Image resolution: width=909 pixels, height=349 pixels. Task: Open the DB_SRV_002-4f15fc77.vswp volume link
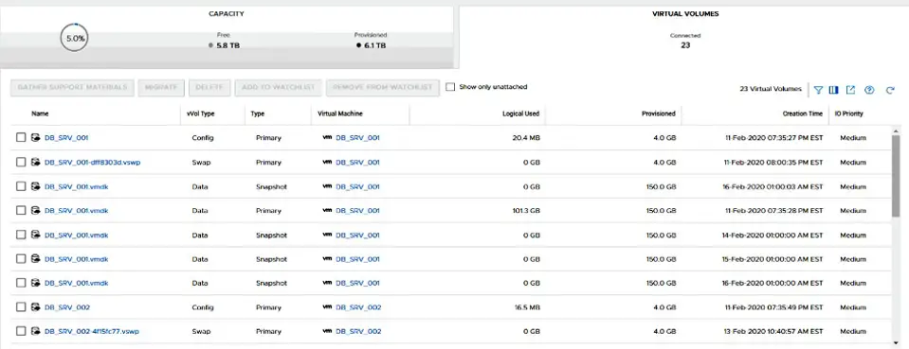tap(92, 332)
